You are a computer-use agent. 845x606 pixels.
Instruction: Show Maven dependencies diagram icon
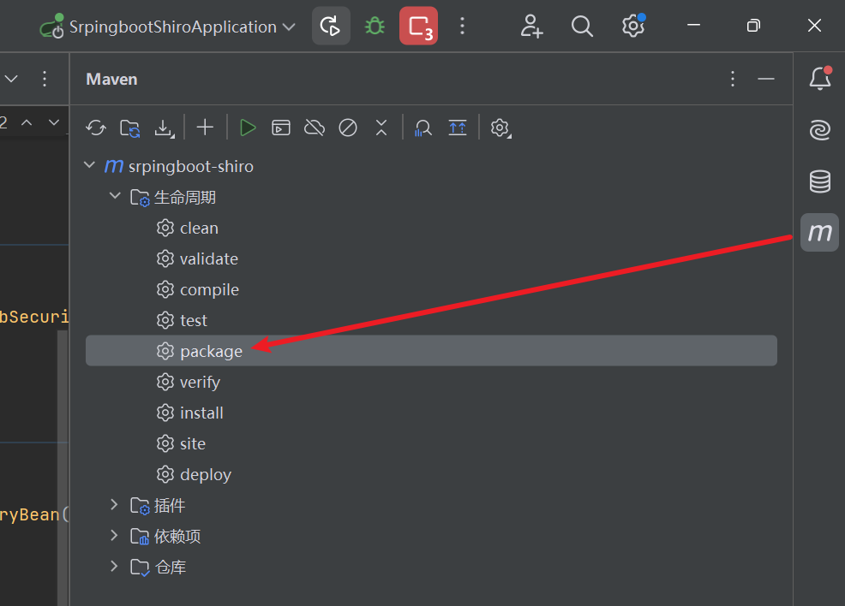(458, 128)
